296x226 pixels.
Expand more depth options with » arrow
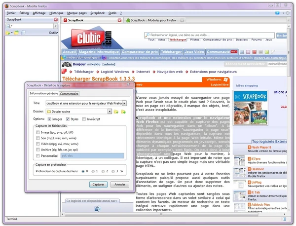click(x=122, y=171)
